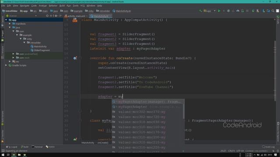280x157 pixels.
Task: Open the Terminal tool window
Action: coord(37,147)
